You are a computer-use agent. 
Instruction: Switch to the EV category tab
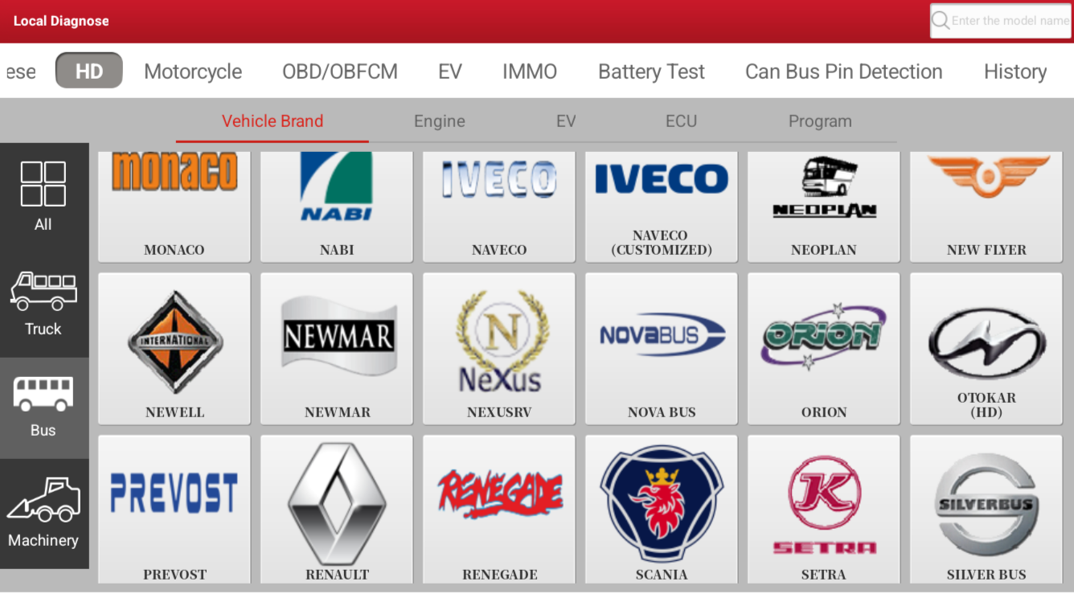[450, 71]
